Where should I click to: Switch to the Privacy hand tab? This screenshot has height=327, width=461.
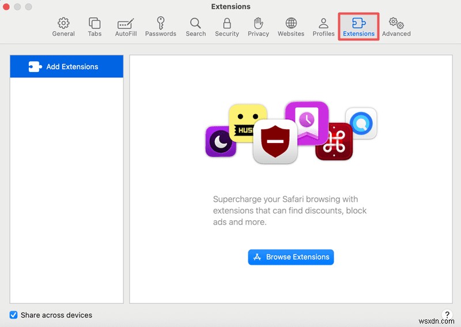(x=258, y=27)
